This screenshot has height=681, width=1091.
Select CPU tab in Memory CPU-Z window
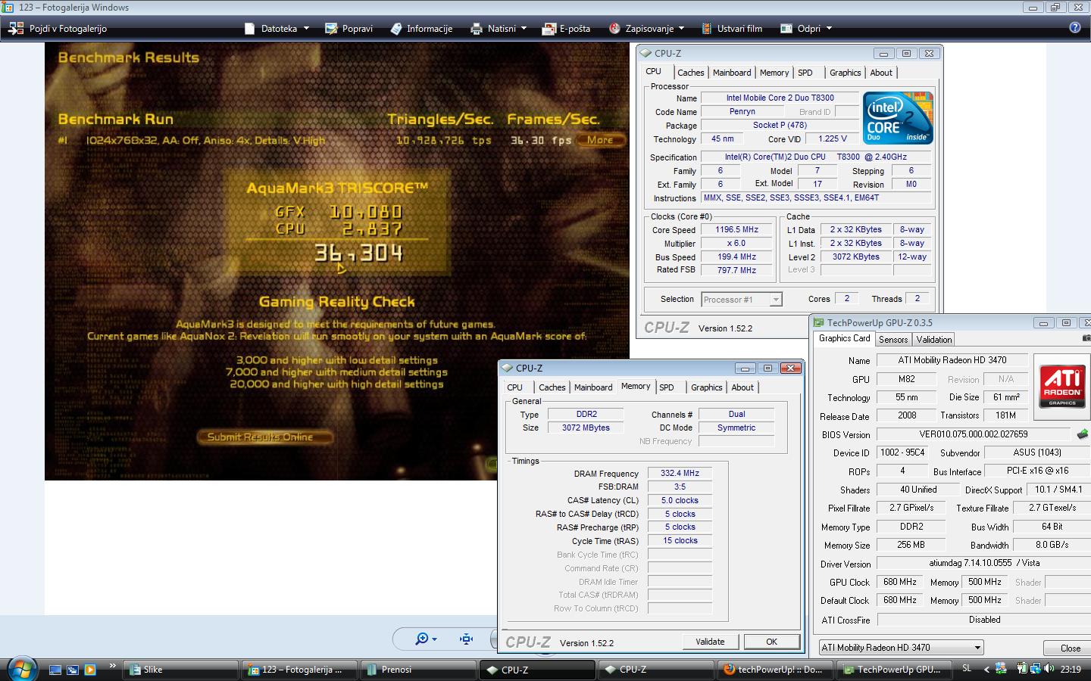coord(515,387)
